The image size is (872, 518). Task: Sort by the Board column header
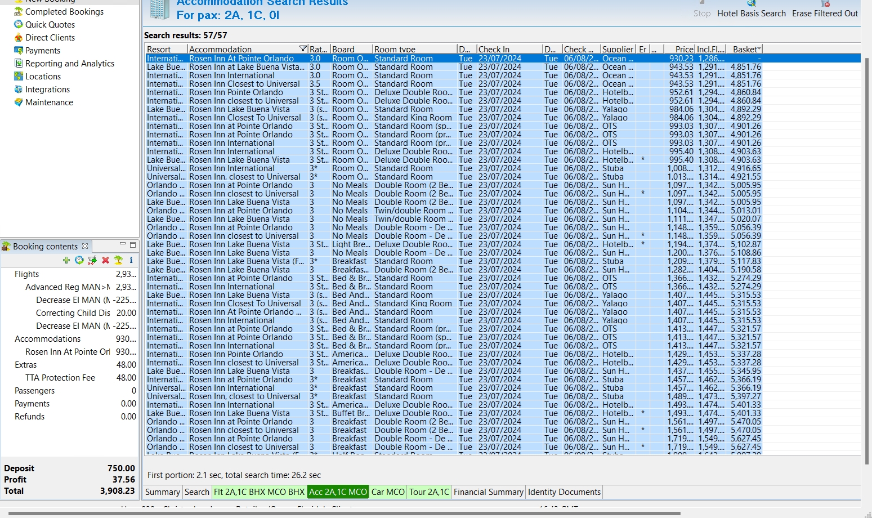(x=351, y=49)
